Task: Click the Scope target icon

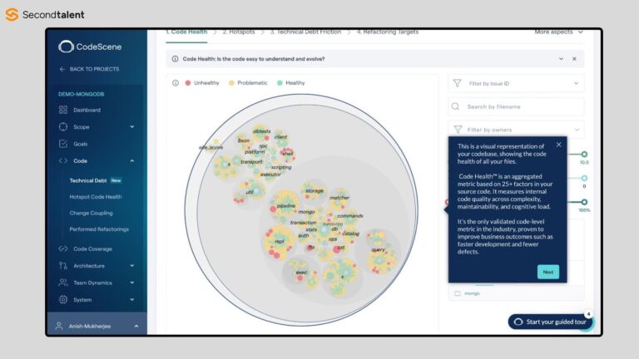Action: pyautogui.click(x=62, y=126)
